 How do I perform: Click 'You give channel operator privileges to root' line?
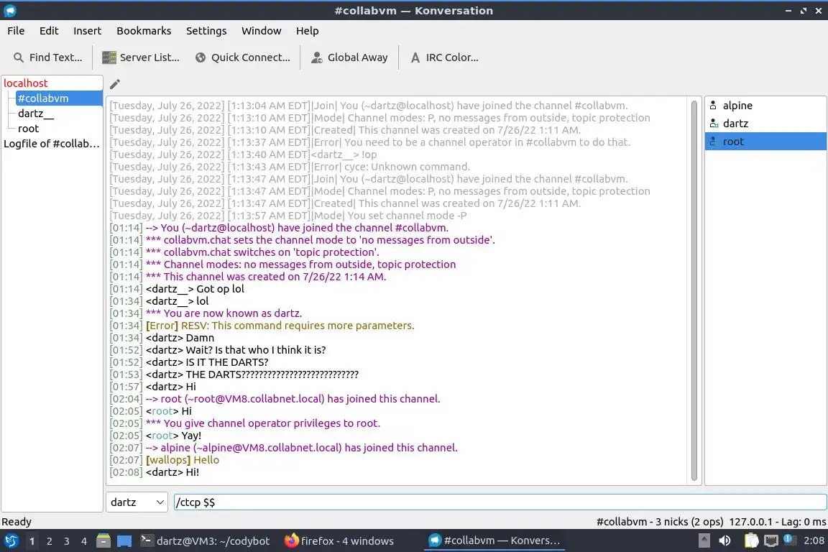click(x=272, y=423)
